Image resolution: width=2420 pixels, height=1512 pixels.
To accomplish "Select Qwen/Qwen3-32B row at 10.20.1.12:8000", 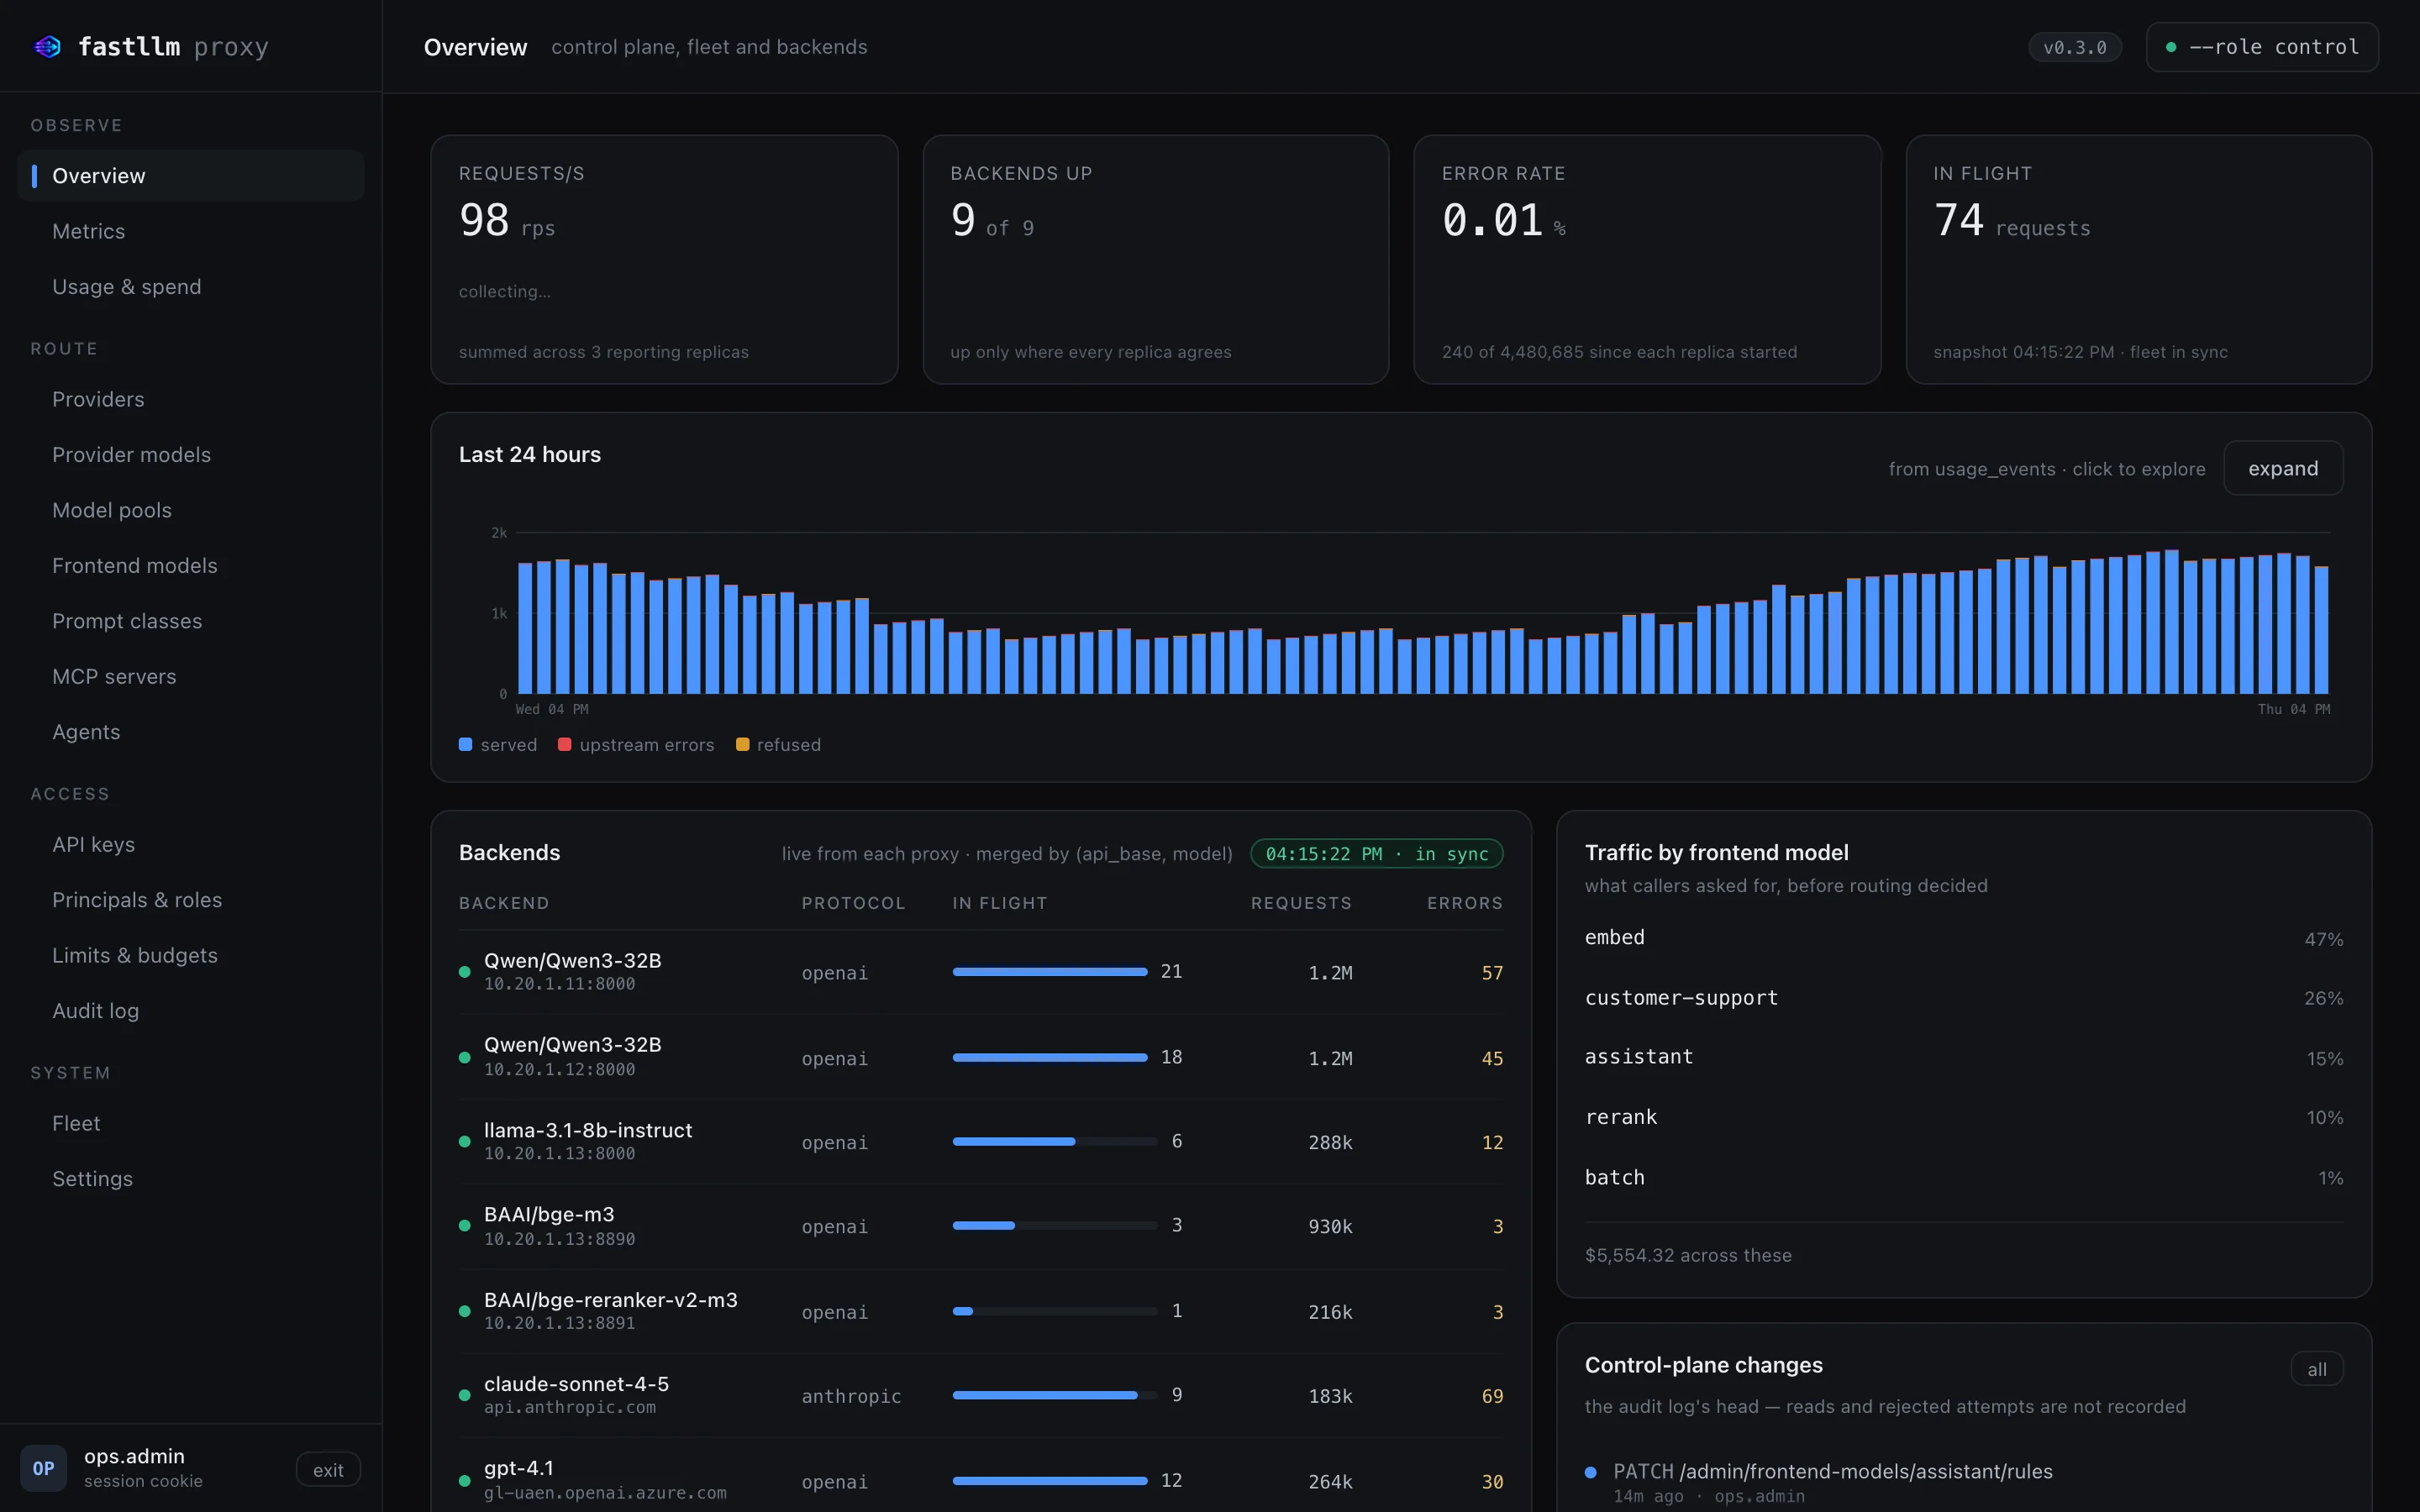I will (x=981, y=1057).
